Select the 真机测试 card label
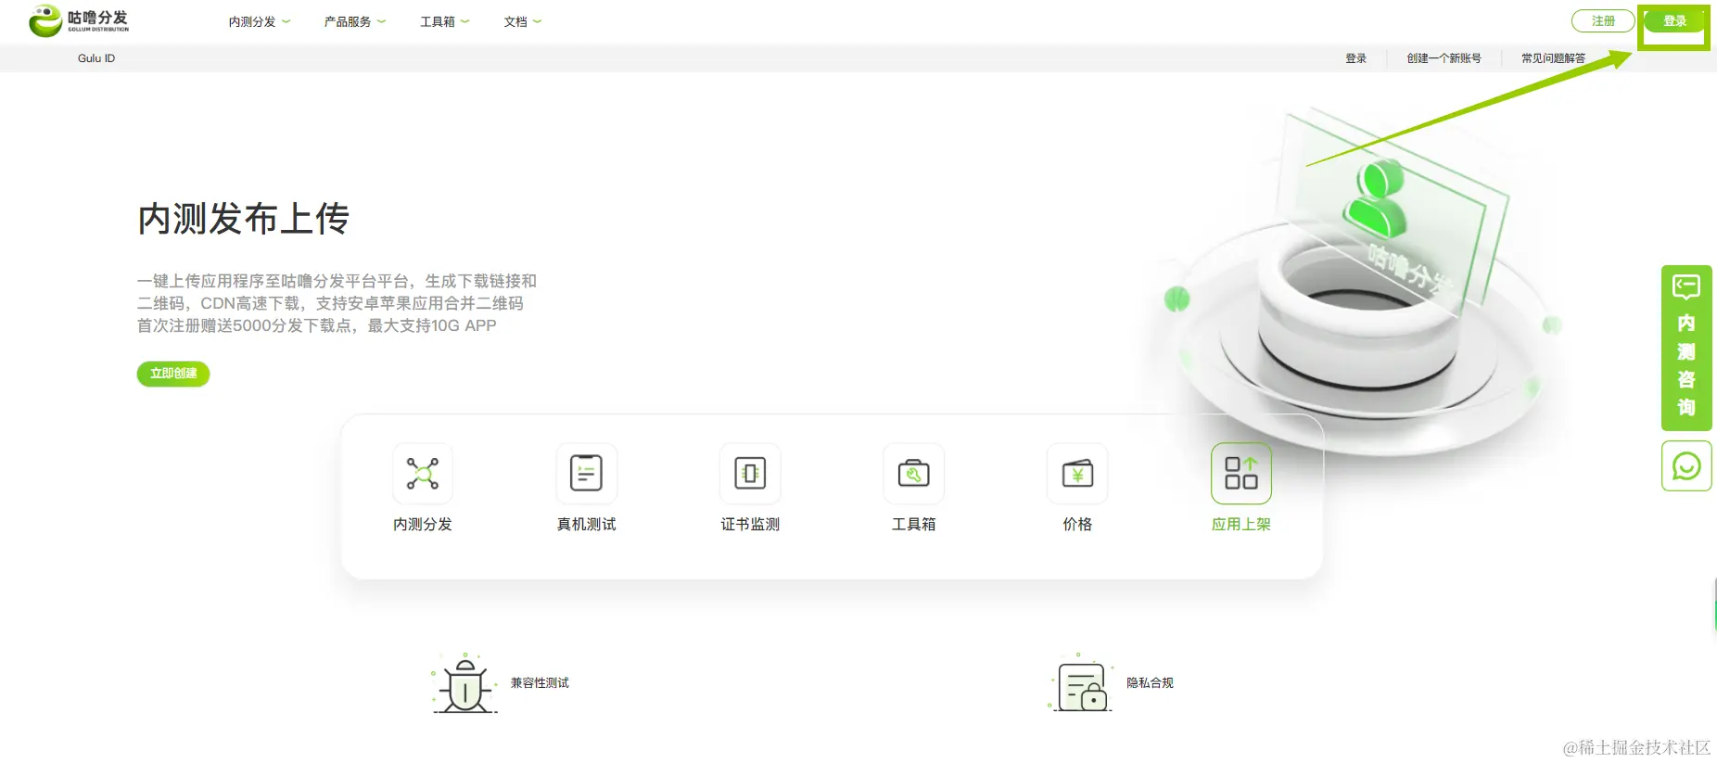This screenshot has height=763, width=1717. (x=586, y=525)
